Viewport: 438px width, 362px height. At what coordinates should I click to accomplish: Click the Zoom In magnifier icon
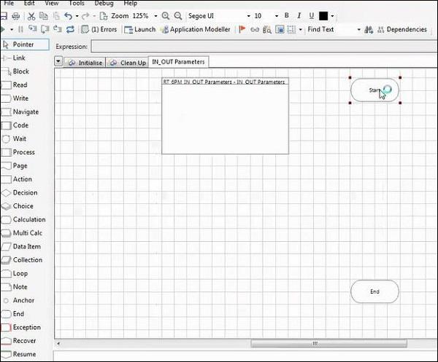(166, 16)
